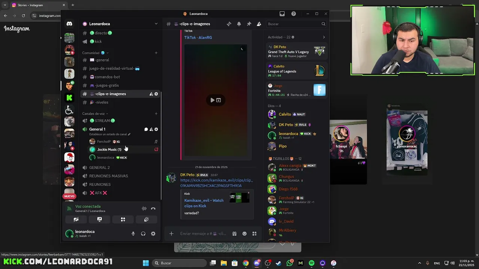Open WhatsApp from the Windows taskbar
Viewport: 479px width, 269px height.
click(290, 263)
